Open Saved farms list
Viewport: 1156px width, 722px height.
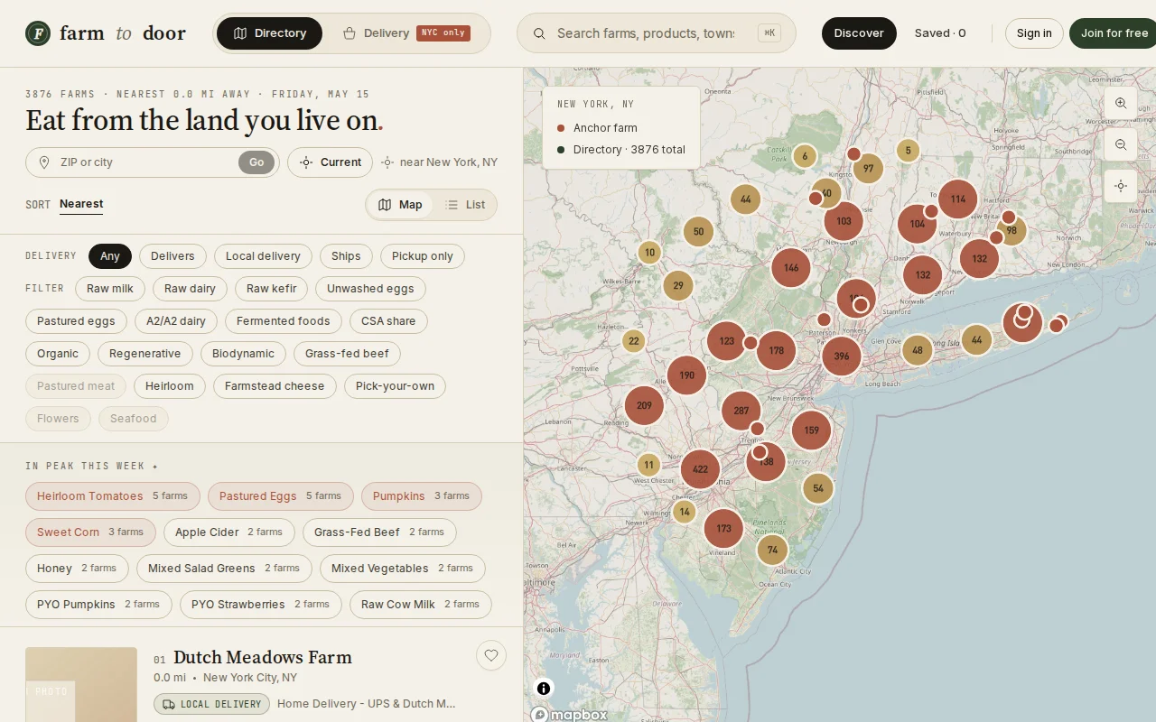940,33
